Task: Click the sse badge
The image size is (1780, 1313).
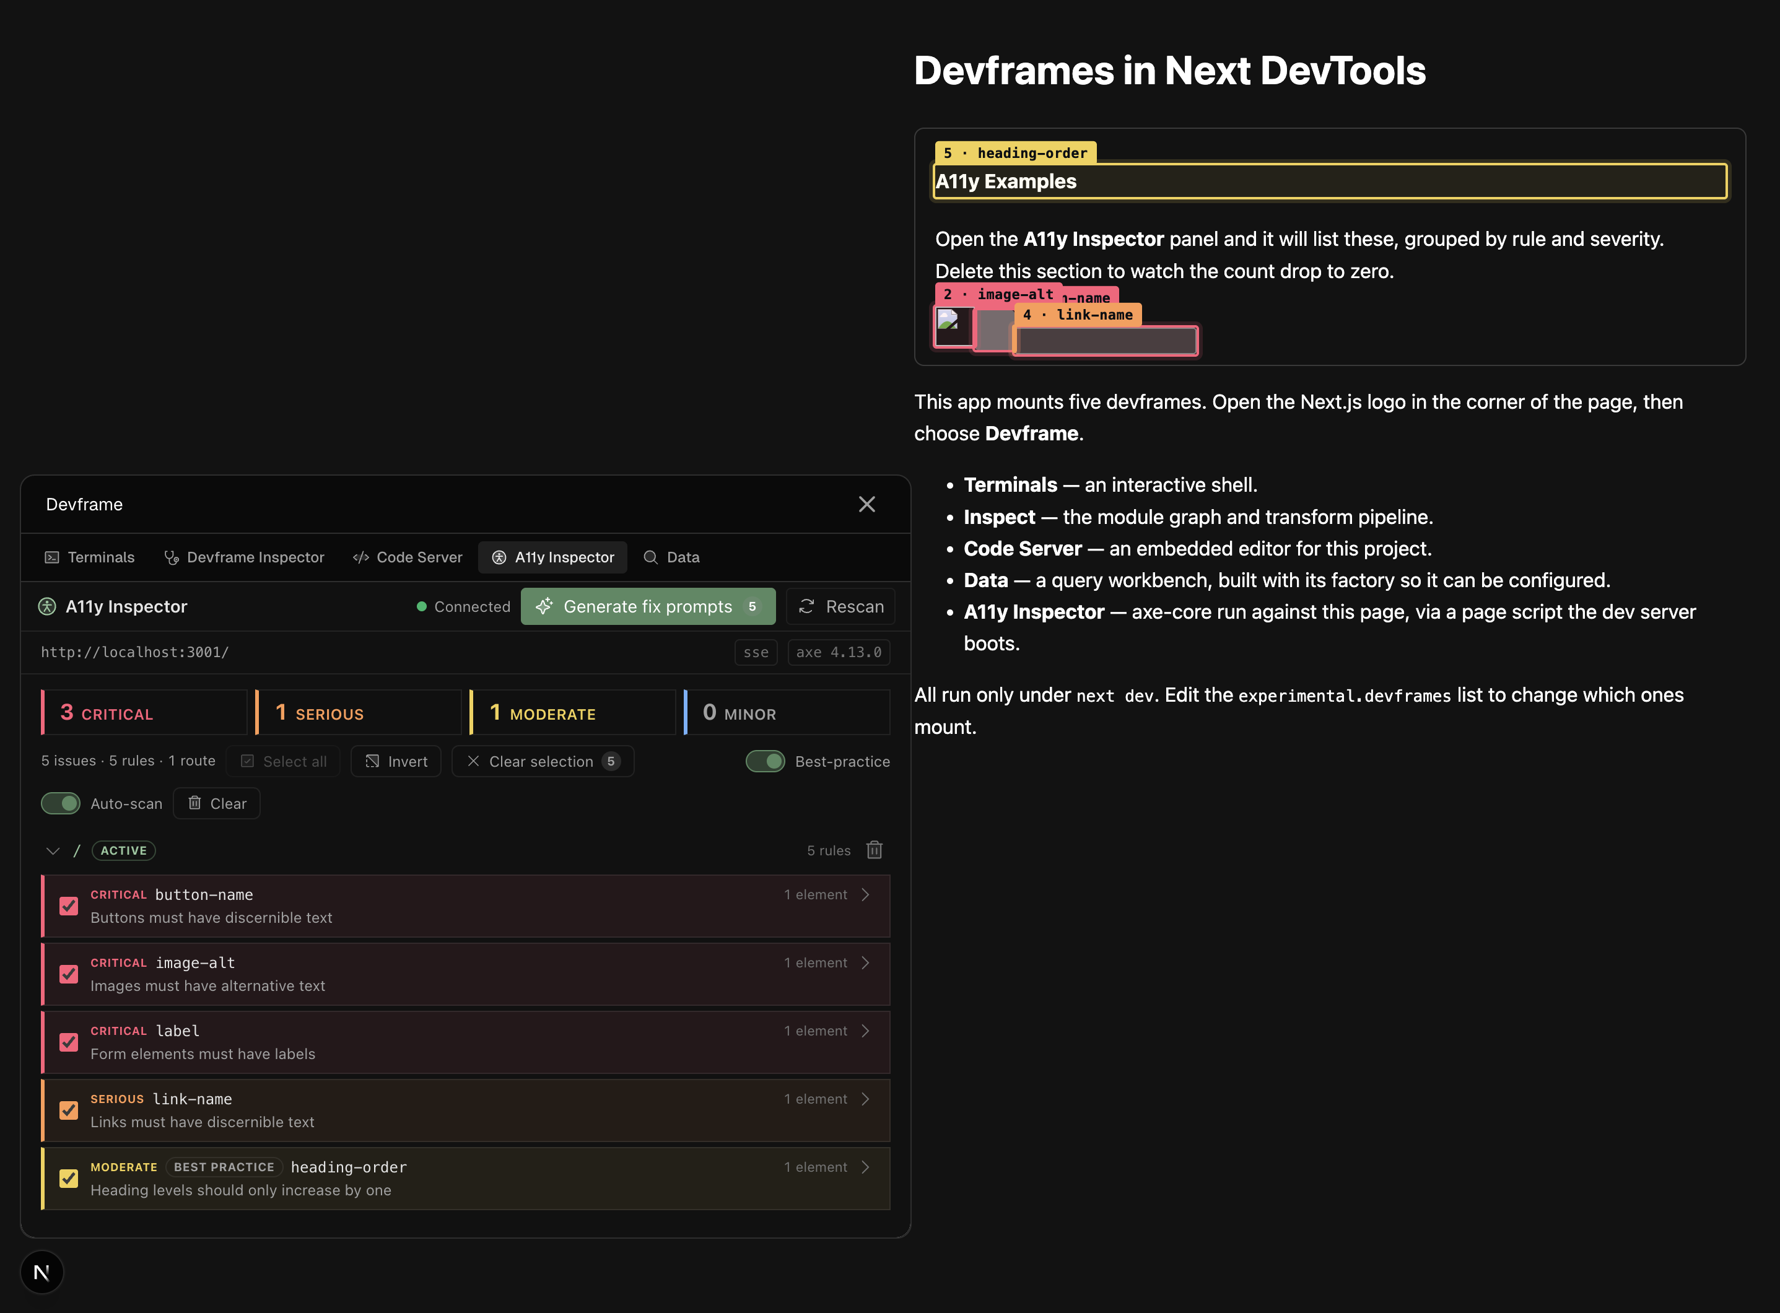Action: tap(756, 653)
